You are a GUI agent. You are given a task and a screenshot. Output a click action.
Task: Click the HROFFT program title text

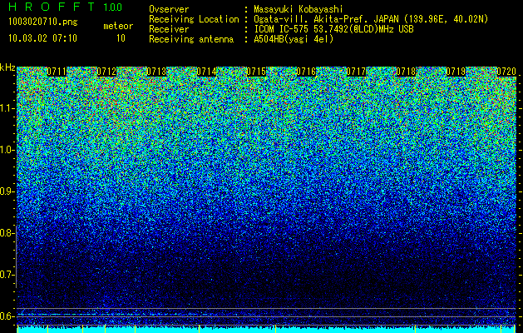click(x=52, y=7)
